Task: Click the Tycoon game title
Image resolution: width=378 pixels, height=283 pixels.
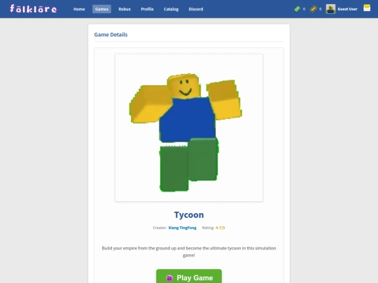Action: click(x=189, y=215)
